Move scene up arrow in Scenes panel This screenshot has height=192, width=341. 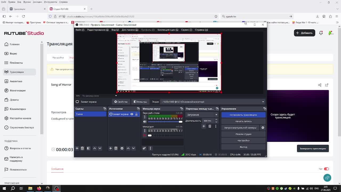pos(95,148)
